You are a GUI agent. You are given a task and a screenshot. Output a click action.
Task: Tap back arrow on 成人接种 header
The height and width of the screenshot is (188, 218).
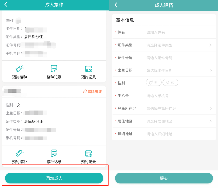tap(6, 5)
